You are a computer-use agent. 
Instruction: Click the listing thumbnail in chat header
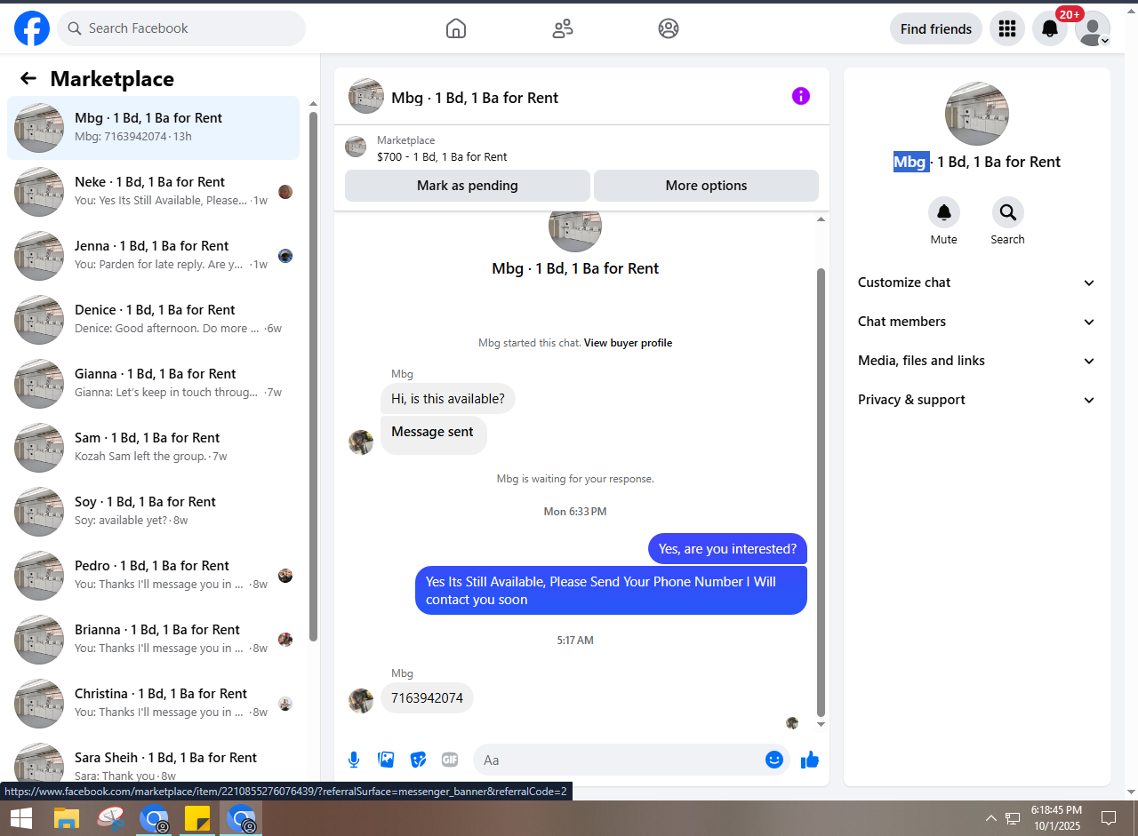(x=366, y=96)
